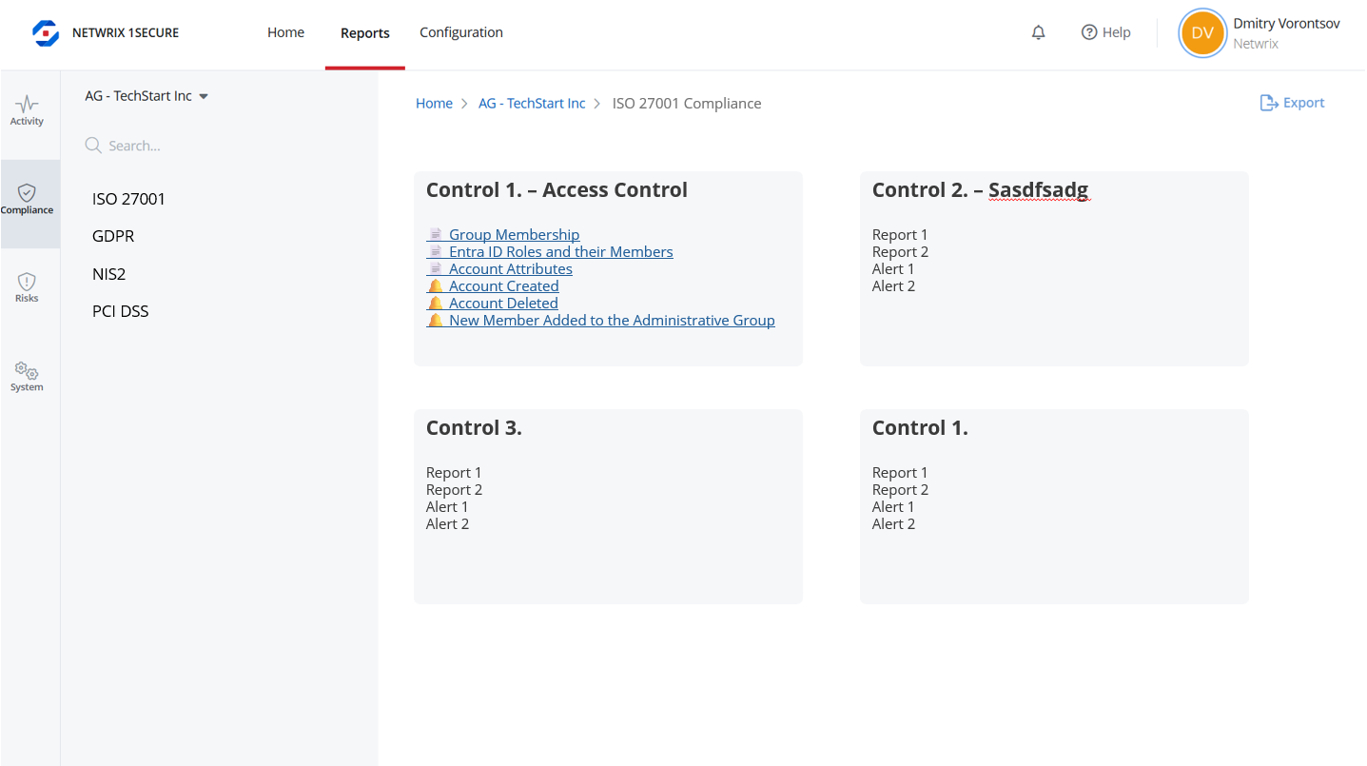Open the Account Deleted alert link
Viewport: 1367px width, 766px height.
tap(503, 304)
